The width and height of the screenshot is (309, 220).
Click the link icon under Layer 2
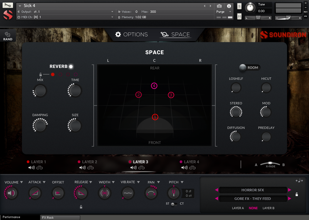click(90, 168)
